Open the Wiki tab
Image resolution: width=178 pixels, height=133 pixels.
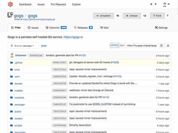tap(104, 28)
